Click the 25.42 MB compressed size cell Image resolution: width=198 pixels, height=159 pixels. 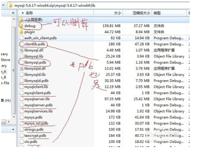point(141,99)
